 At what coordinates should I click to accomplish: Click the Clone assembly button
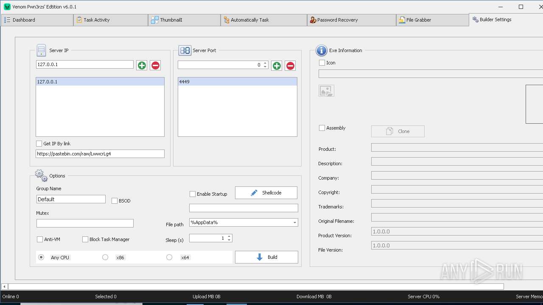tap(398, 131)
